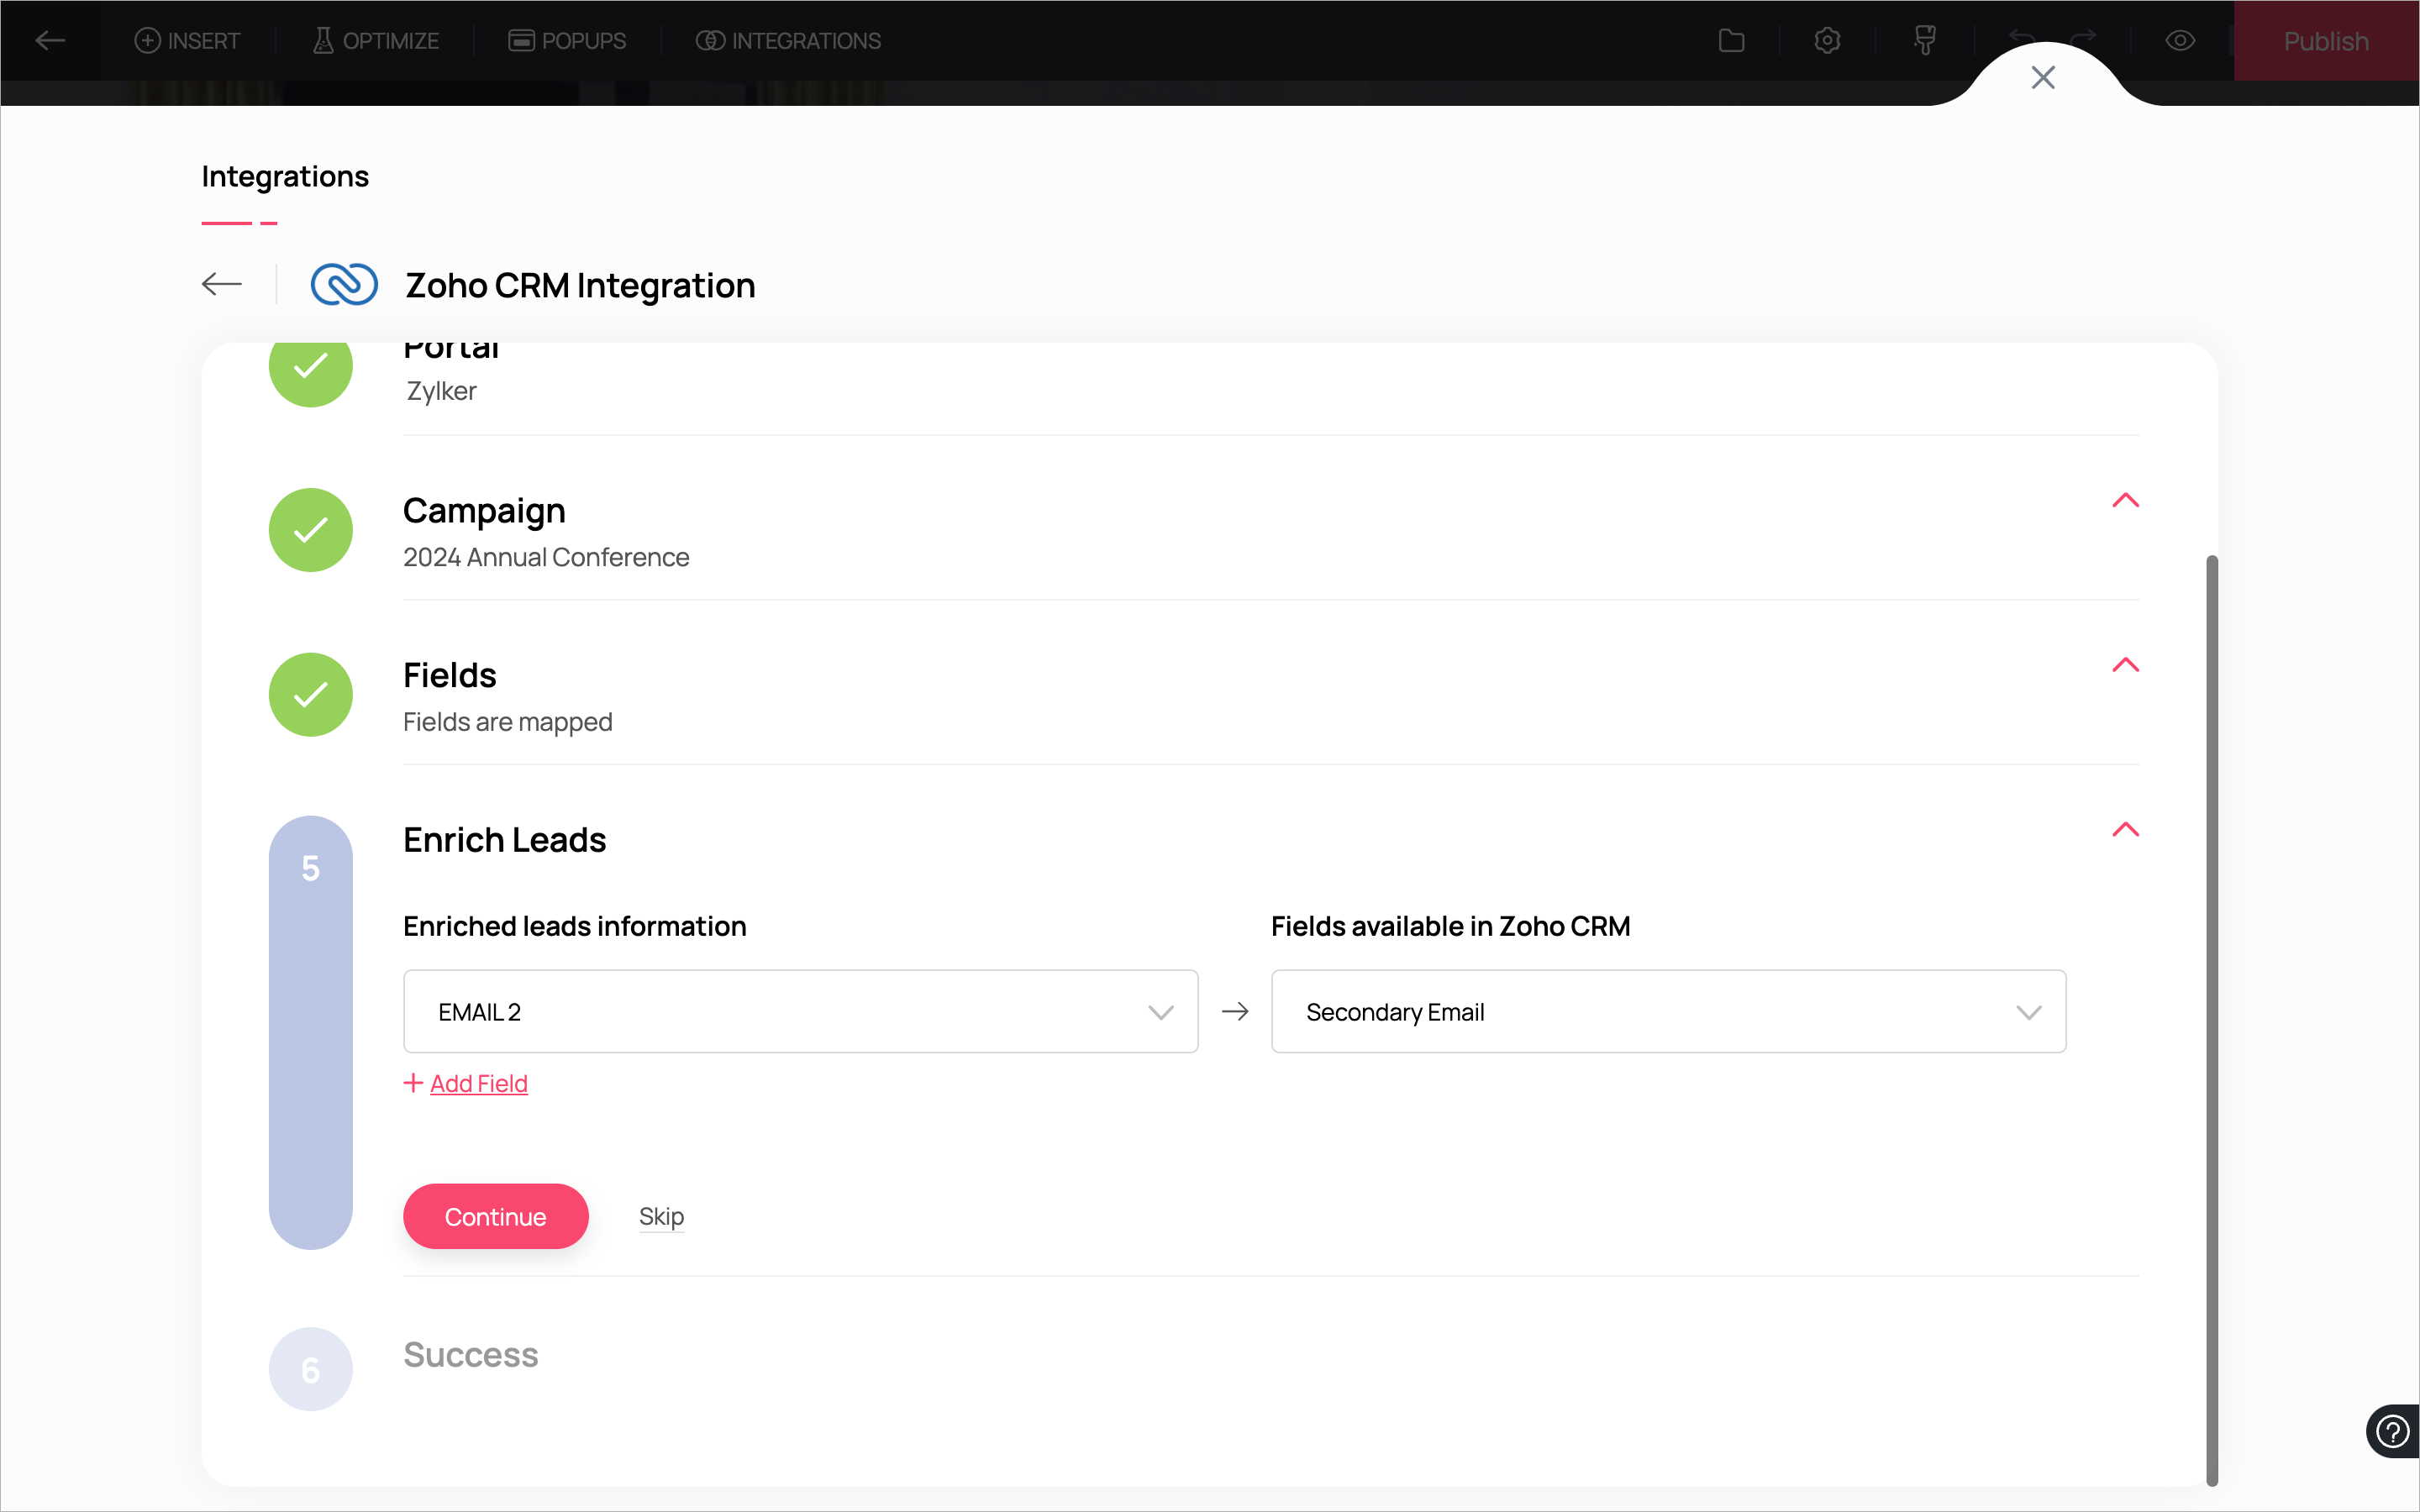Toggle page preview eye icon

(2180, 41)
